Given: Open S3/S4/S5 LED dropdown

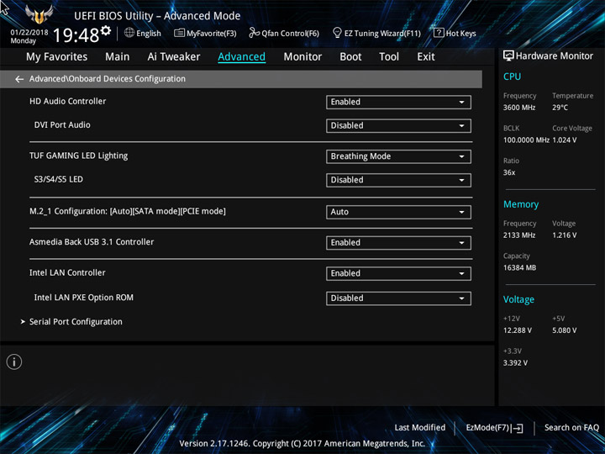Looking at the screenshot, I should 398,180.
